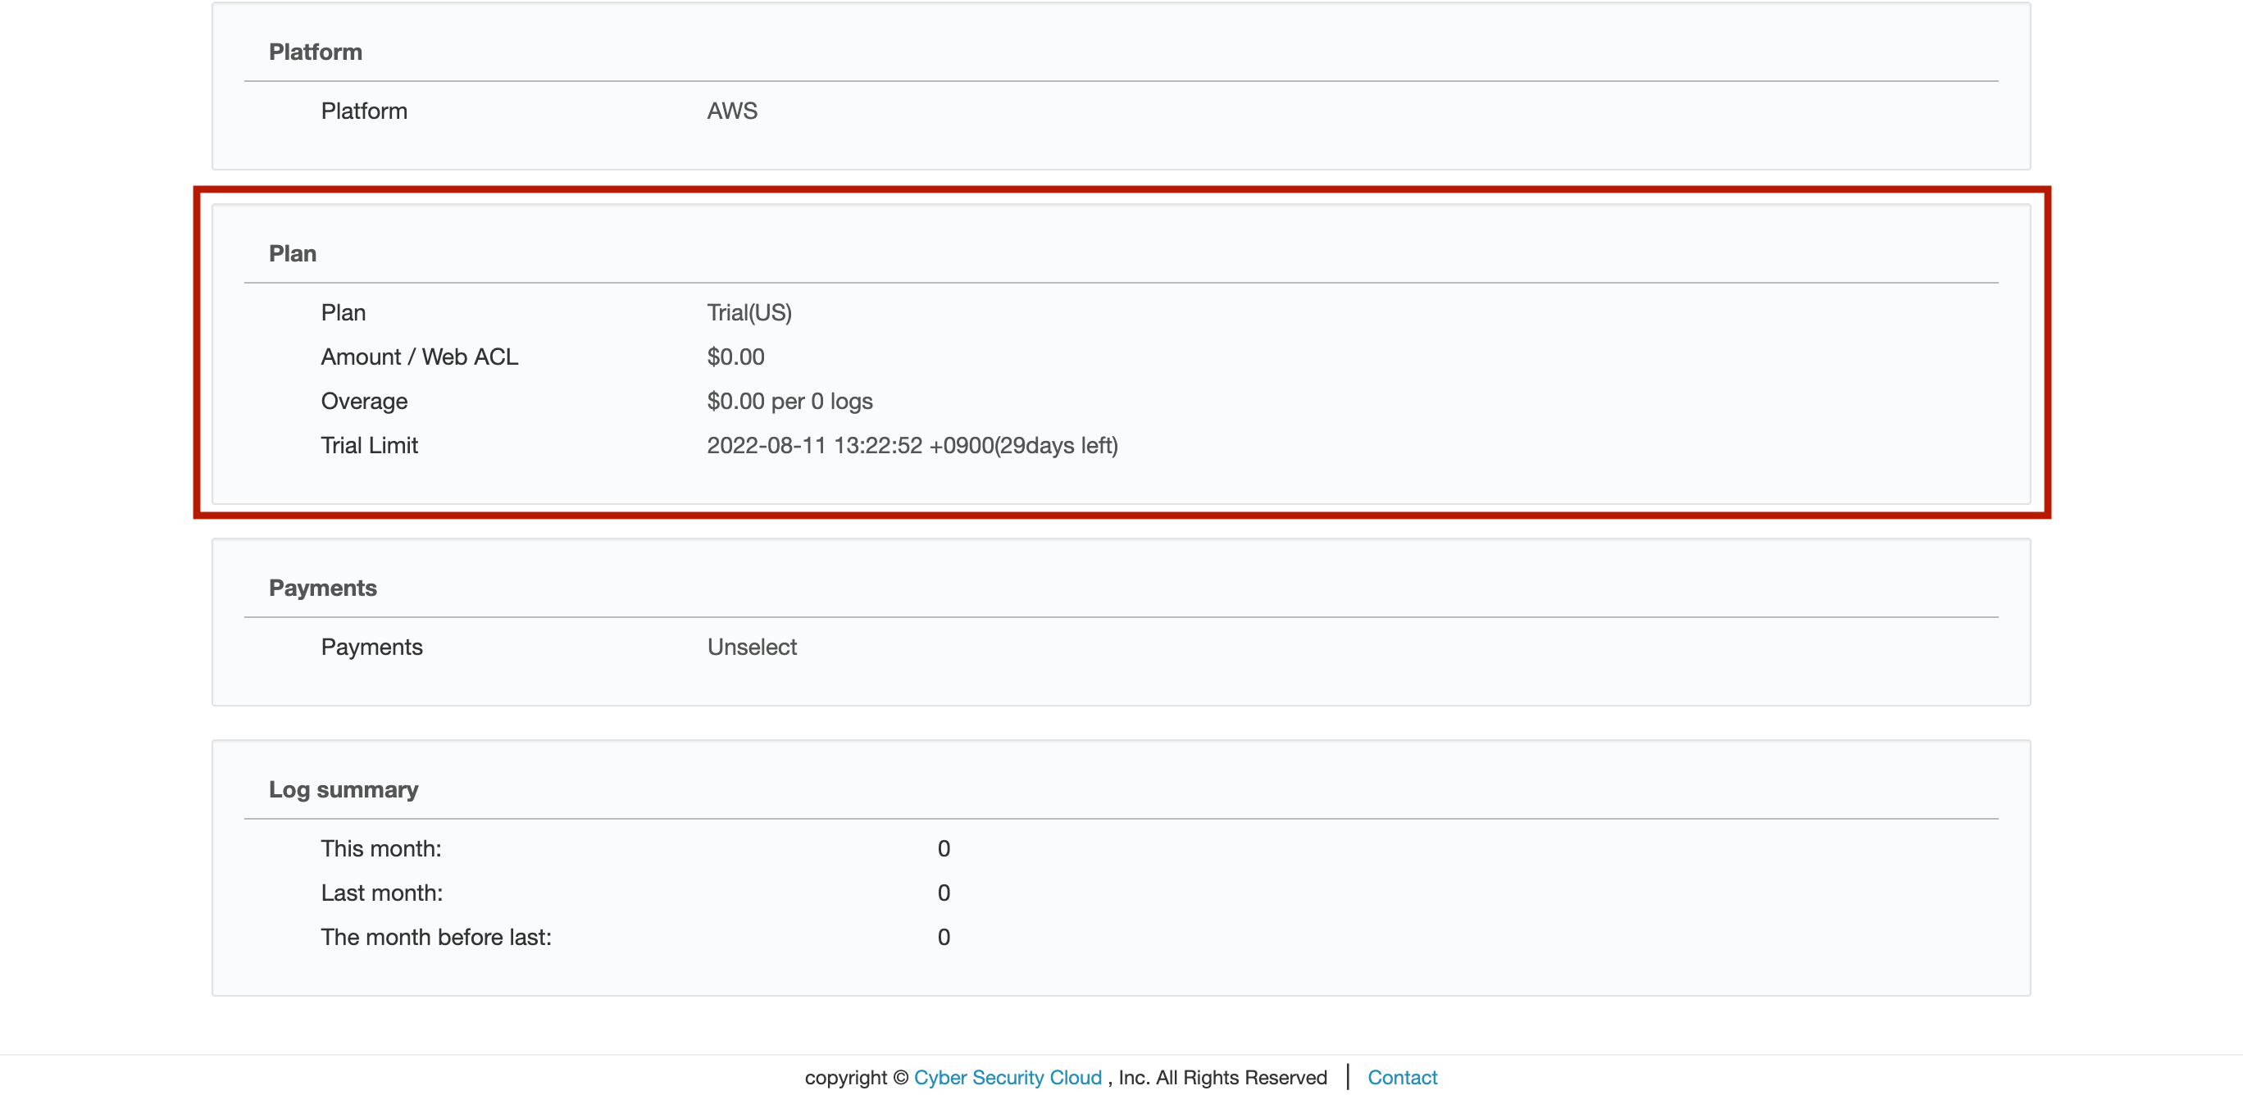The width and height of the screenshot is (2243, 1095).
Task: Click the $0.00 amount value
Action: click(735, 357)
